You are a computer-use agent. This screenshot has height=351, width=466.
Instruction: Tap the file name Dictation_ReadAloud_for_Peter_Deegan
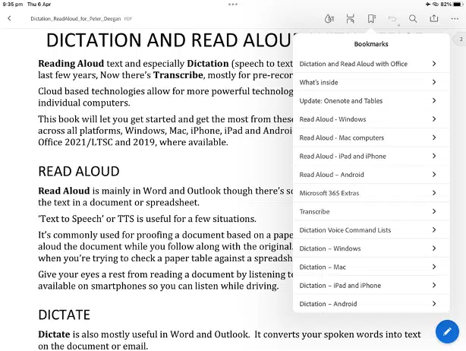pyautogui.click(x=75, y=19)
